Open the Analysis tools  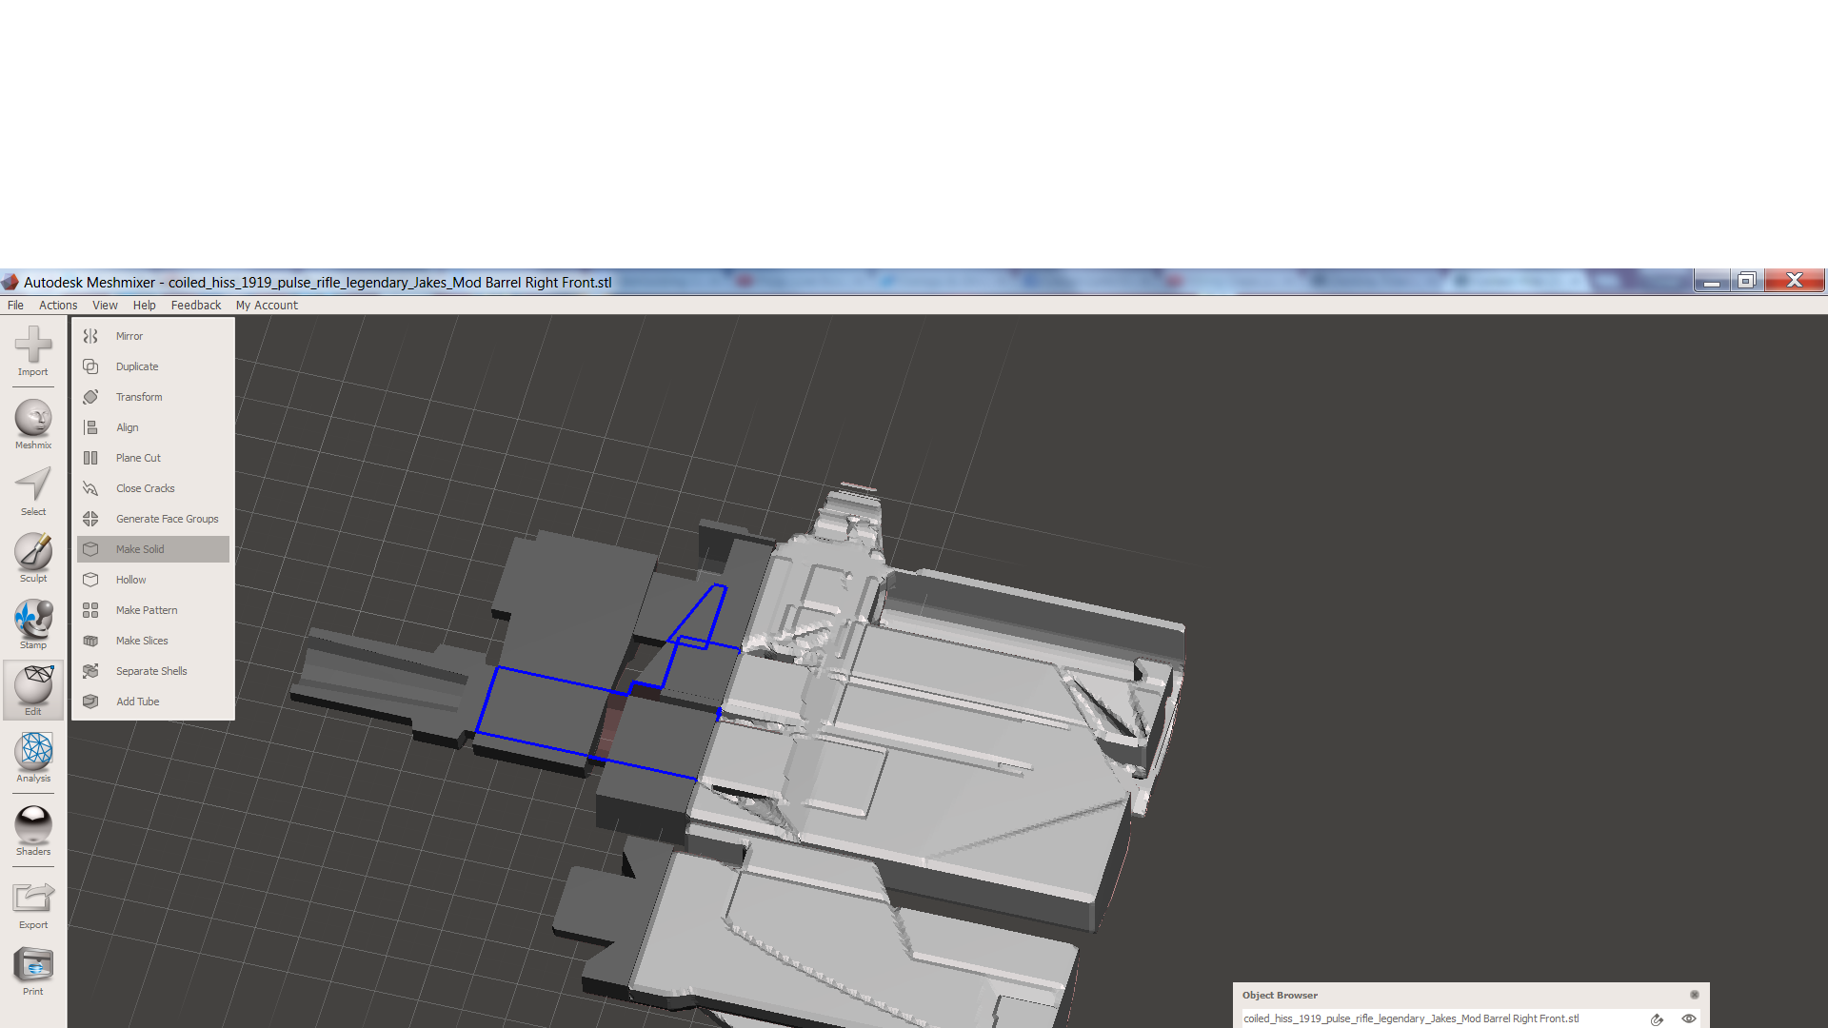33,758
